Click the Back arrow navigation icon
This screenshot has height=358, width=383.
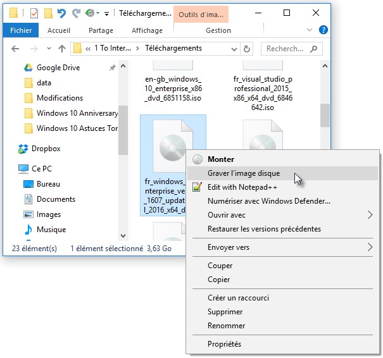point(16,49)
